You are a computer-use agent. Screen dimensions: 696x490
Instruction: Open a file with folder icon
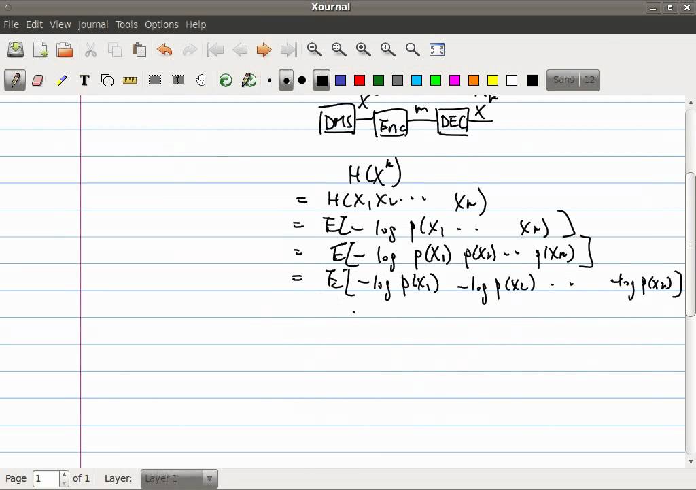click(65, 50)
